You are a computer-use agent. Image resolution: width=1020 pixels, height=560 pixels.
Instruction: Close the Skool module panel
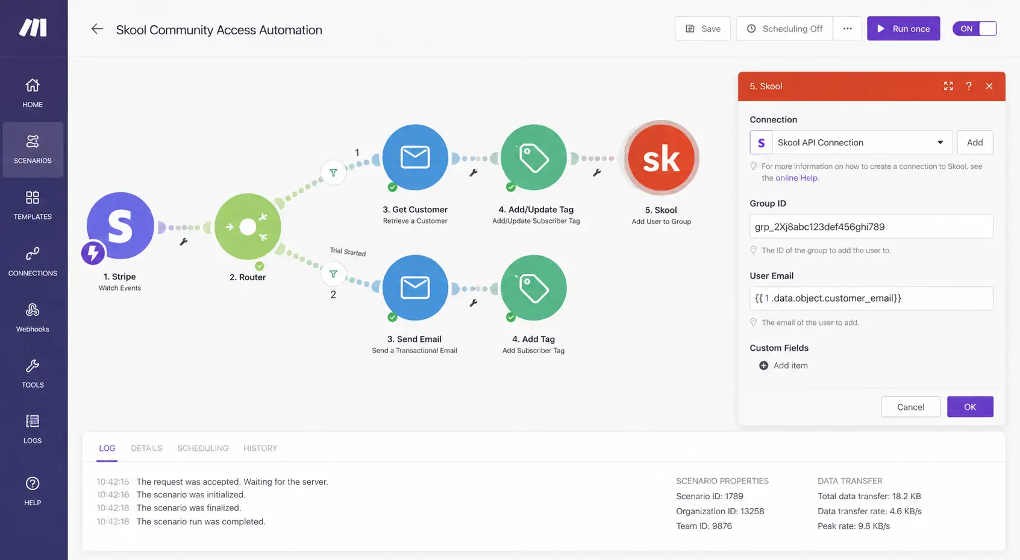tap(989, 86)
